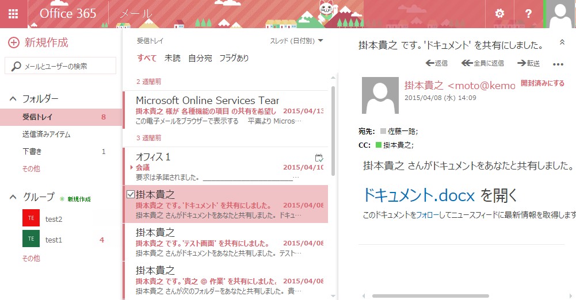Click the test2 group icon
The image size is (576, 300).
pyautogui.click(x=31, y=218)
